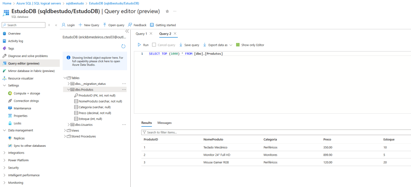Click the sqldbestudo breadcrumb link
This screenshot has width=411, height=187.
[75, 3]
